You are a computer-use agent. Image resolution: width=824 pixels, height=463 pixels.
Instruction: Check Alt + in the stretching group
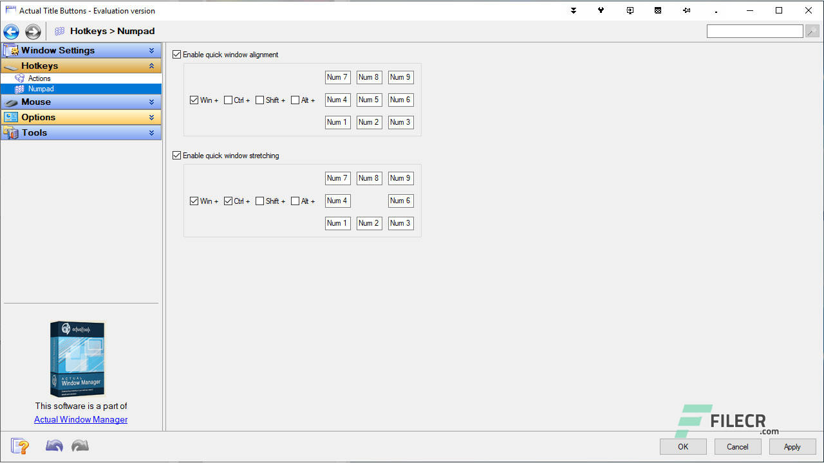pos(295,201)
